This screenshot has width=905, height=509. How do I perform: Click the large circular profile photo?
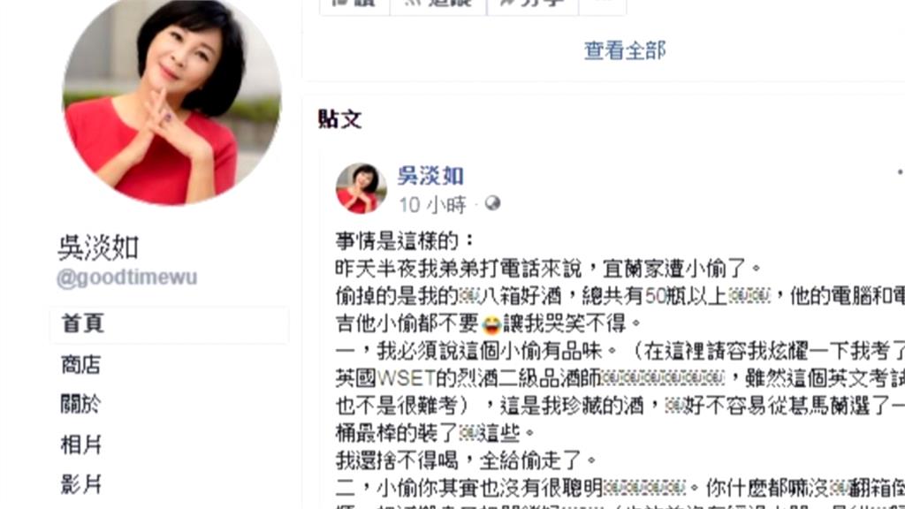tap(172, 99)
